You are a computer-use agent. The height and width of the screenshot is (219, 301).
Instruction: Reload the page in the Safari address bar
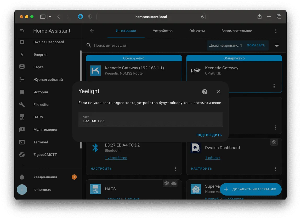click(202, 17)
